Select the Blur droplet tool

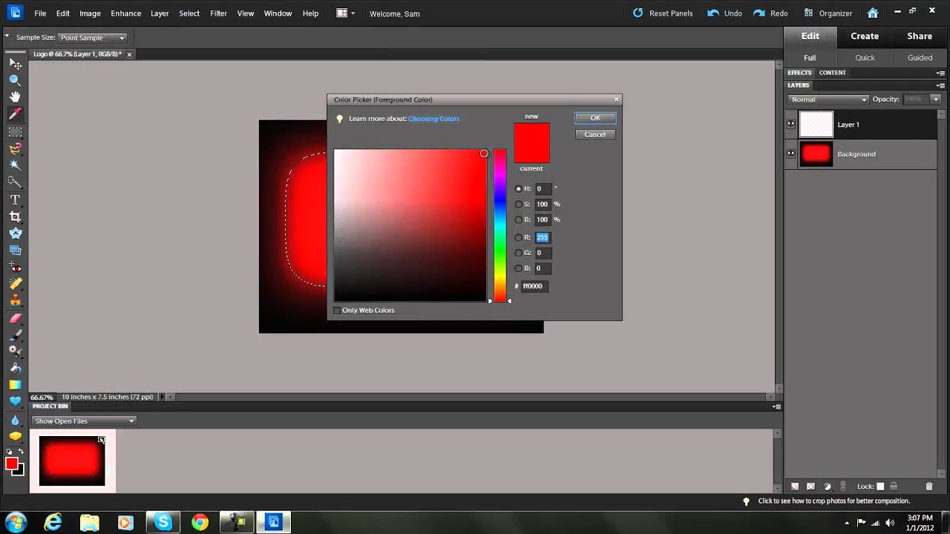(x=15, y=420)
